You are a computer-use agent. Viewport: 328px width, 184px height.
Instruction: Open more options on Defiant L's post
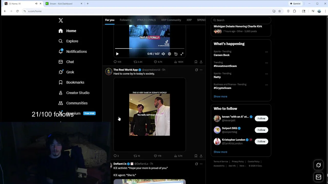(201, 164)
